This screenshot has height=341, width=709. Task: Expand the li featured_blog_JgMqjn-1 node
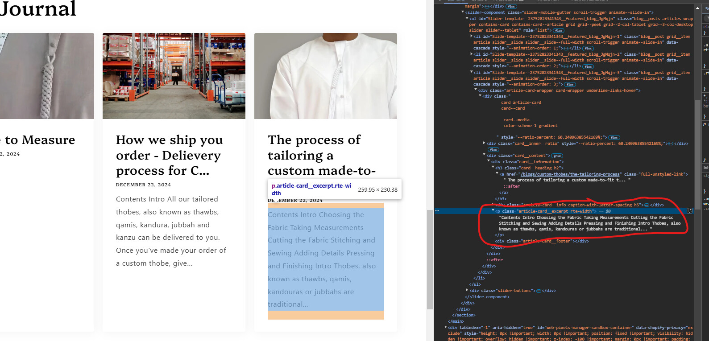[472, 37]
